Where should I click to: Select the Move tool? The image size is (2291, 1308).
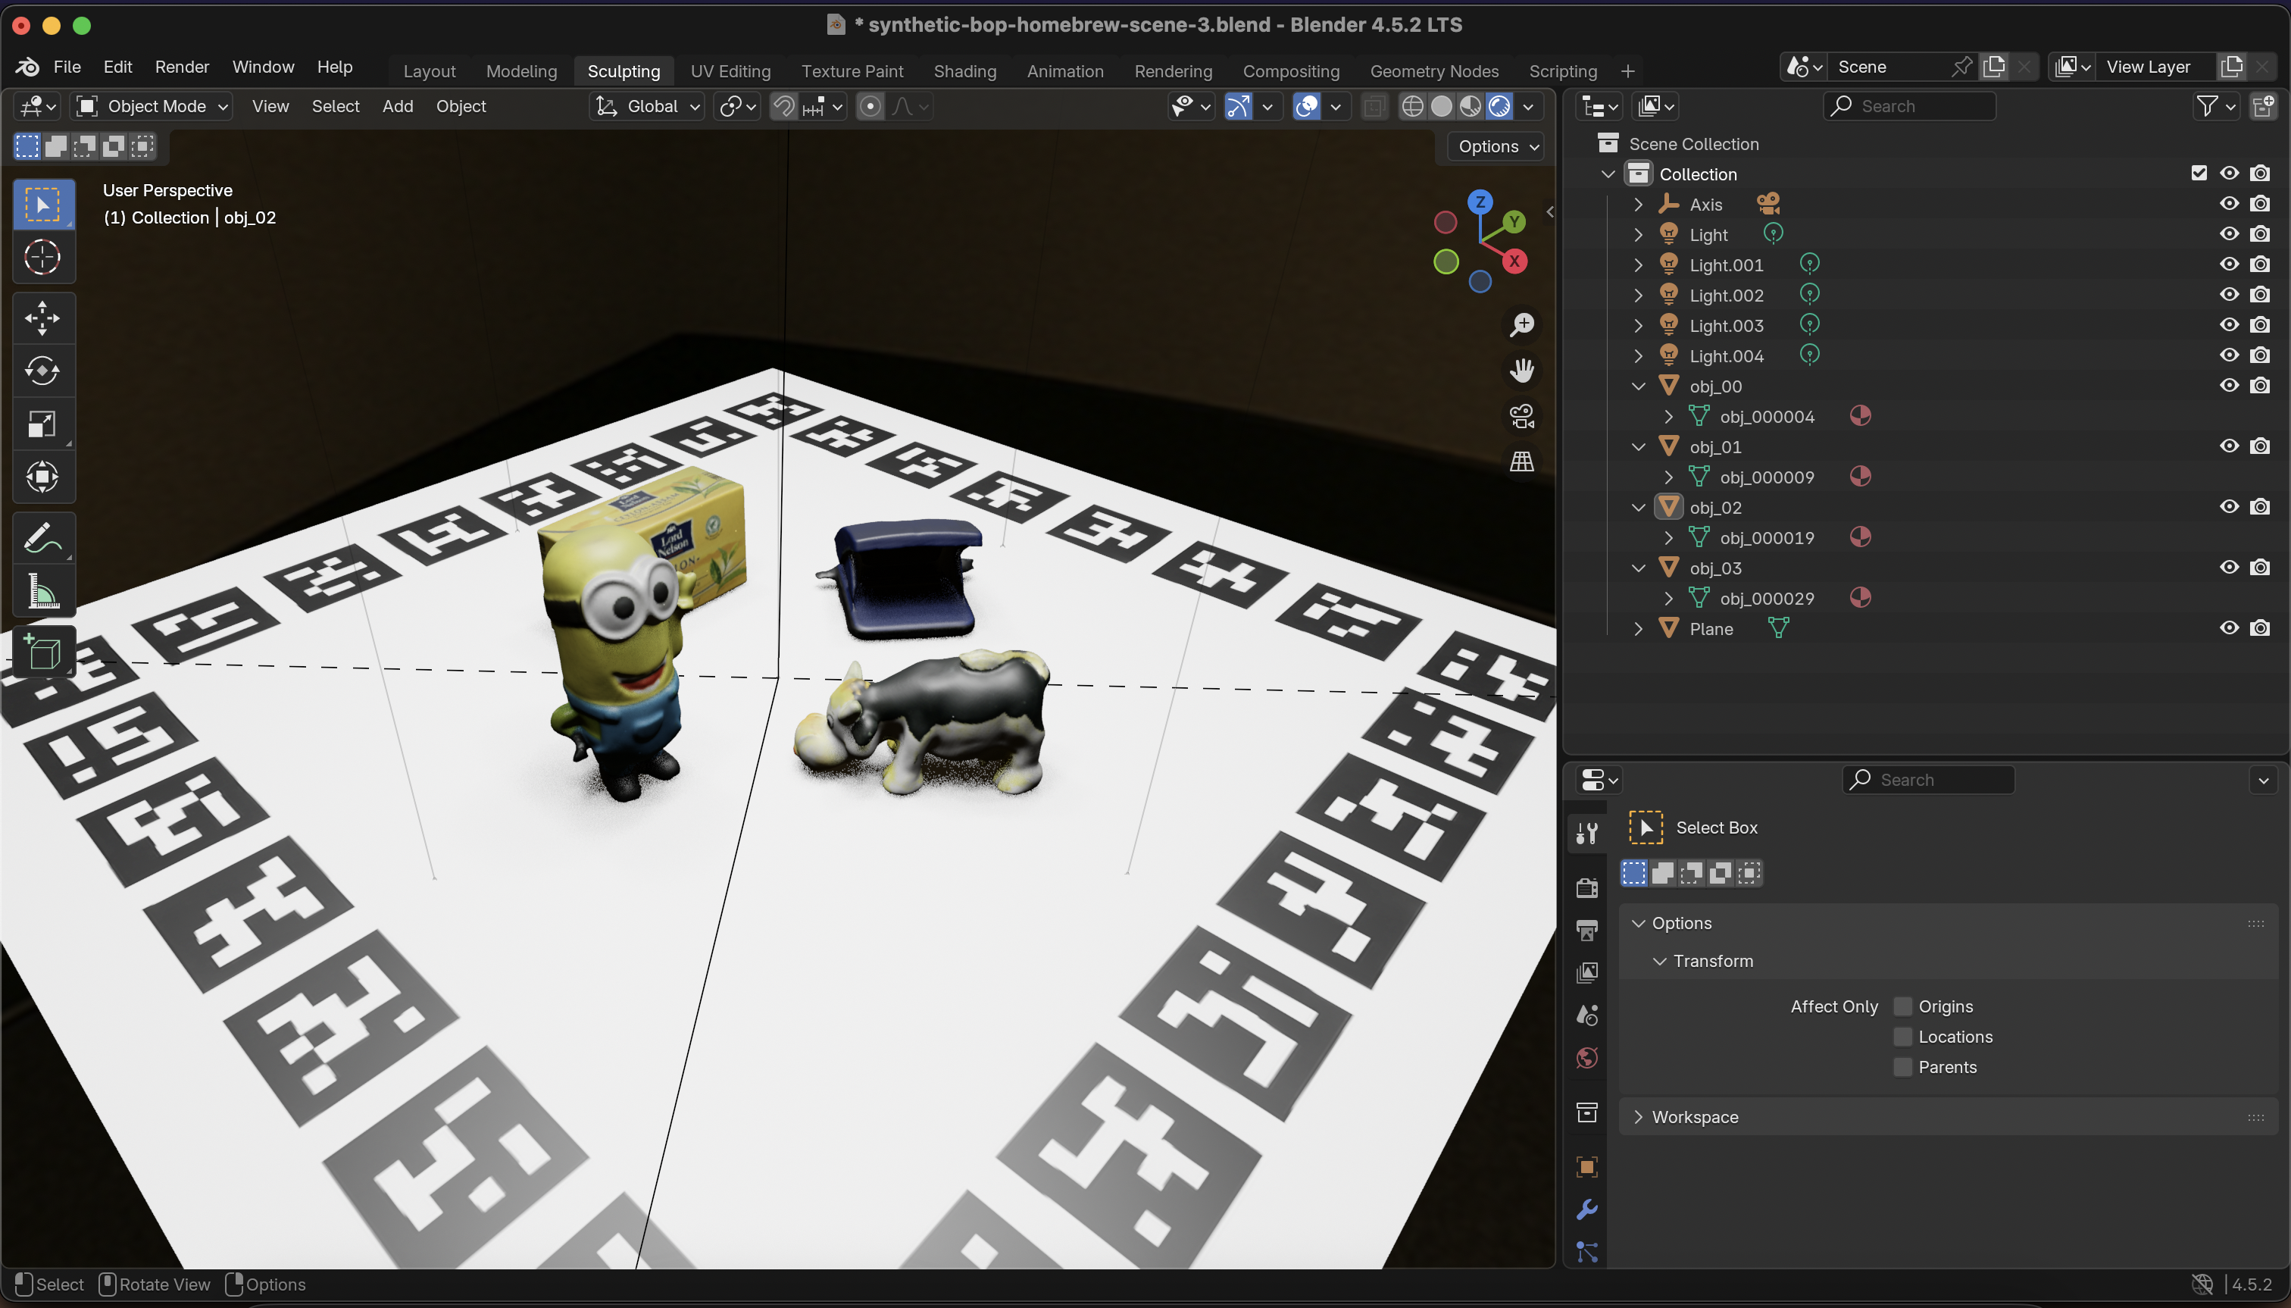[43, 318]
